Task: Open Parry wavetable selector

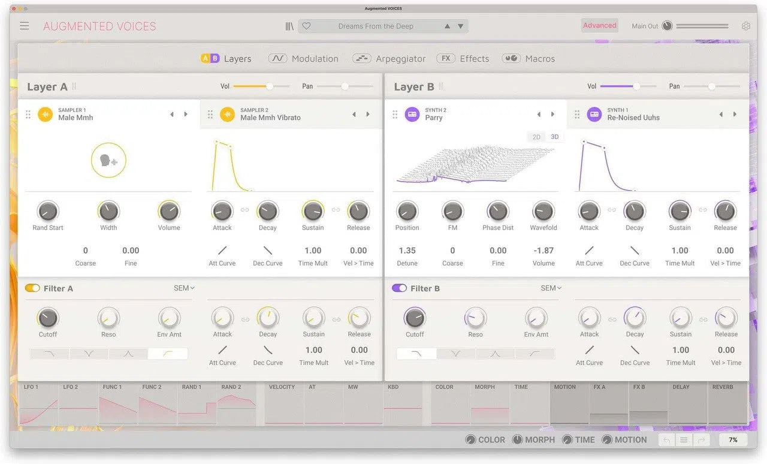Action: click(x=434, y=117)
